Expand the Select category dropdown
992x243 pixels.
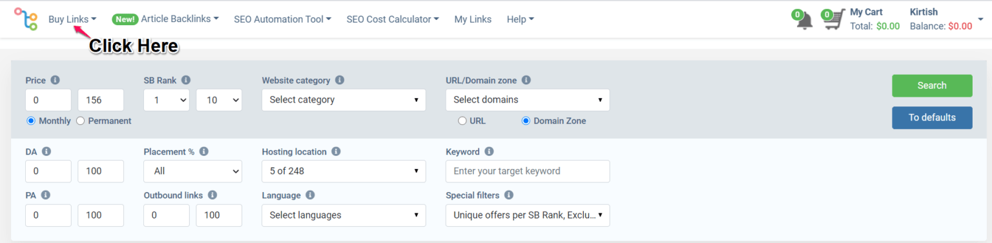pyautogui.click(x=344, y=100)
